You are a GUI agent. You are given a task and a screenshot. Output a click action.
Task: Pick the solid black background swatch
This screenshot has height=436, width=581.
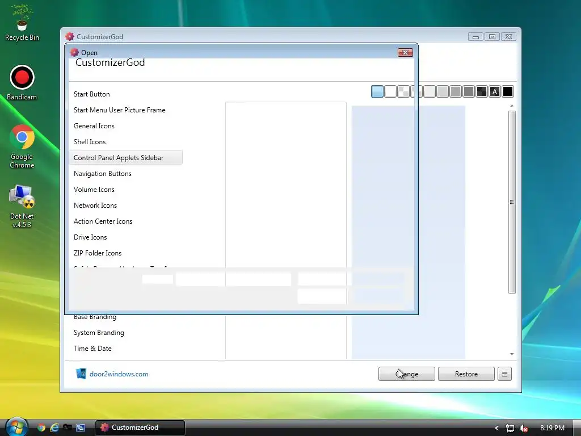point(508,91)
